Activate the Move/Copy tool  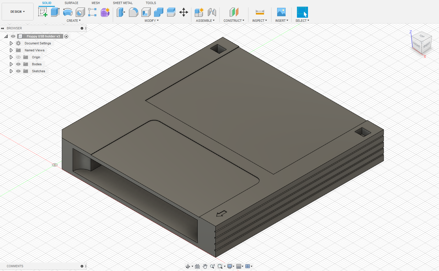(x=184, y=12)
